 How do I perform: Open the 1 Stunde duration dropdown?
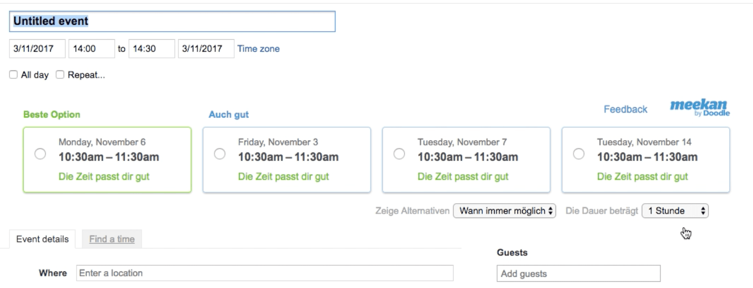(x=675, y=211)
